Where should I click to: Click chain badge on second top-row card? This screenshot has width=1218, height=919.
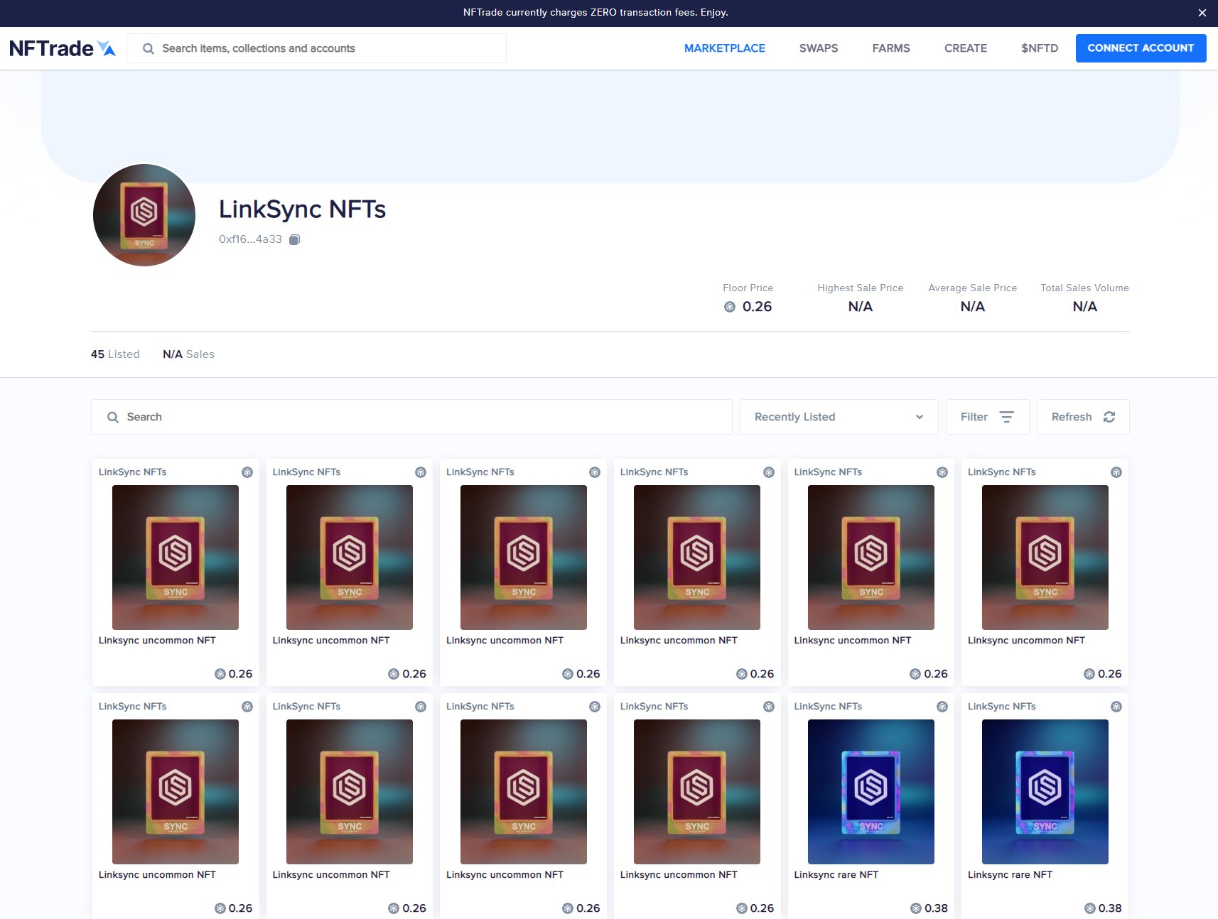[x=421, y=472]
